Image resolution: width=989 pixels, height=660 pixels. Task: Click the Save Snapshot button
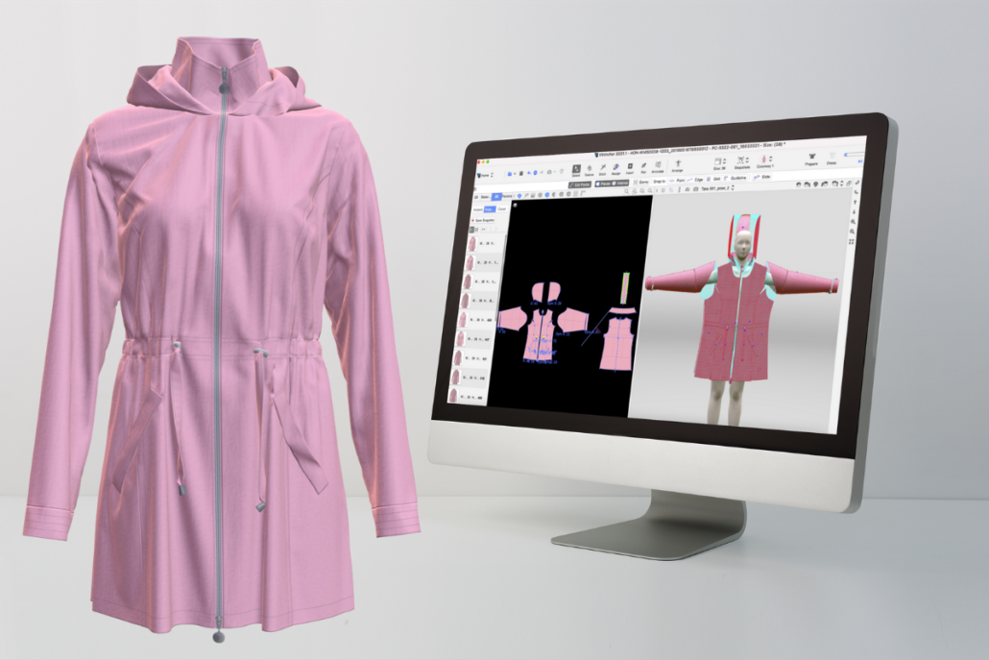485,220
